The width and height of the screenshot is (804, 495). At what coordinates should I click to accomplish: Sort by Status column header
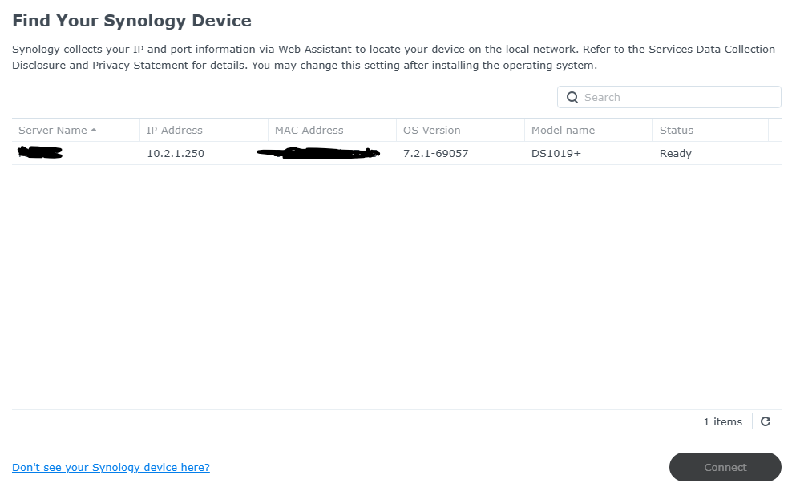coord(710,130)
